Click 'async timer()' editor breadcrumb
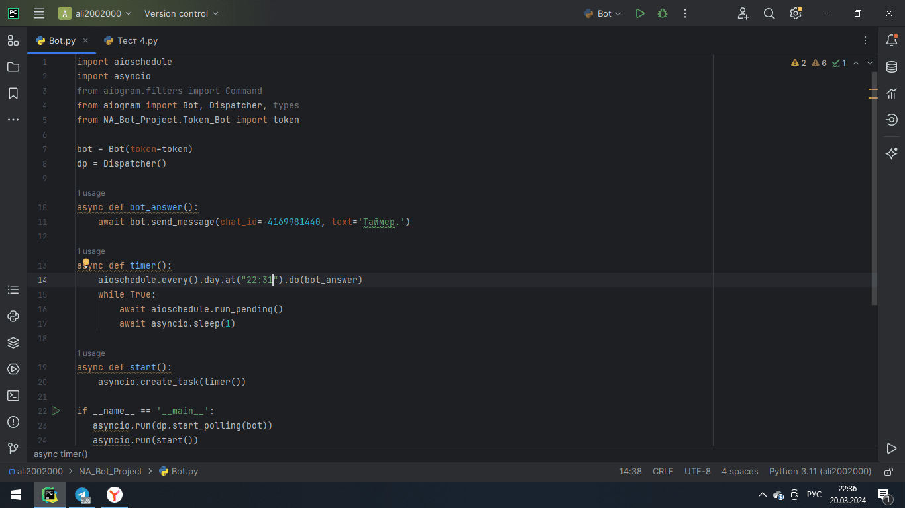Screen dimensions: 905x508 [x=60, y=454]
